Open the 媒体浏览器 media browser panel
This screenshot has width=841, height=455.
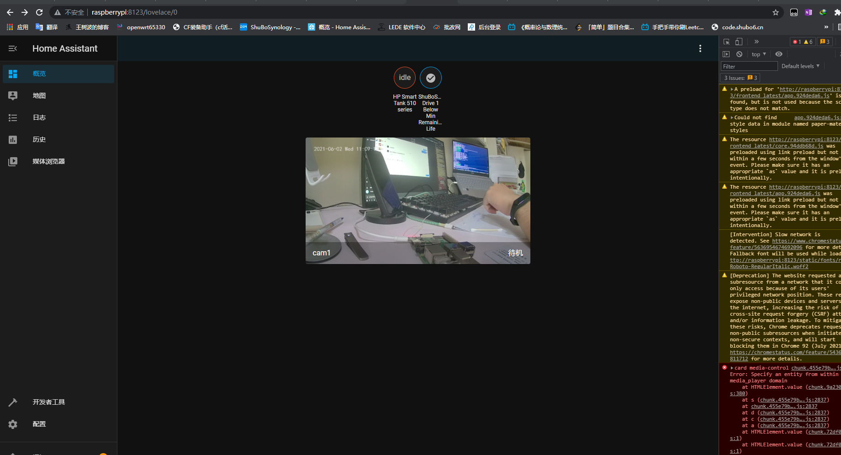point(48,161)
